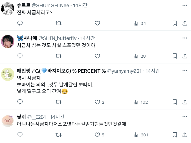The width and height of the screenshot is (191, 143).
Task: Click 슈르르's profile avatar
Action: 8,9
